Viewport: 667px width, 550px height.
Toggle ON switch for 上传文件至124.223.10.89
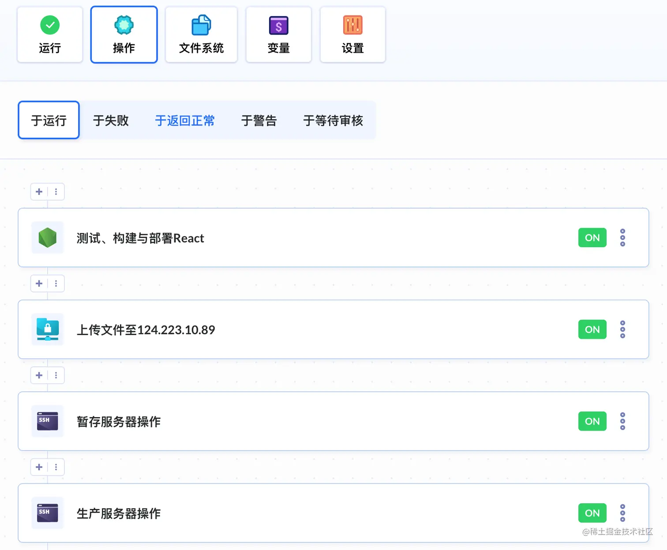tap(592, 329)
